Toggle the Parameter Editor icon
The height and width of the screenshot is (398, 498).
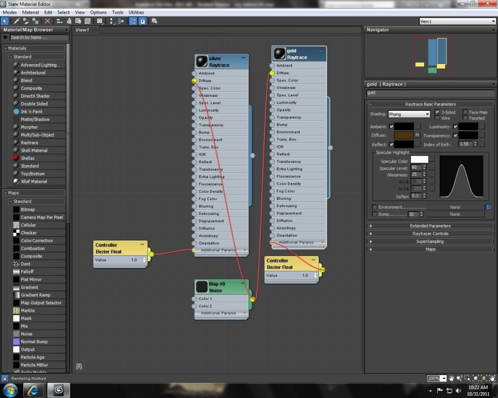tap(142, 21)
